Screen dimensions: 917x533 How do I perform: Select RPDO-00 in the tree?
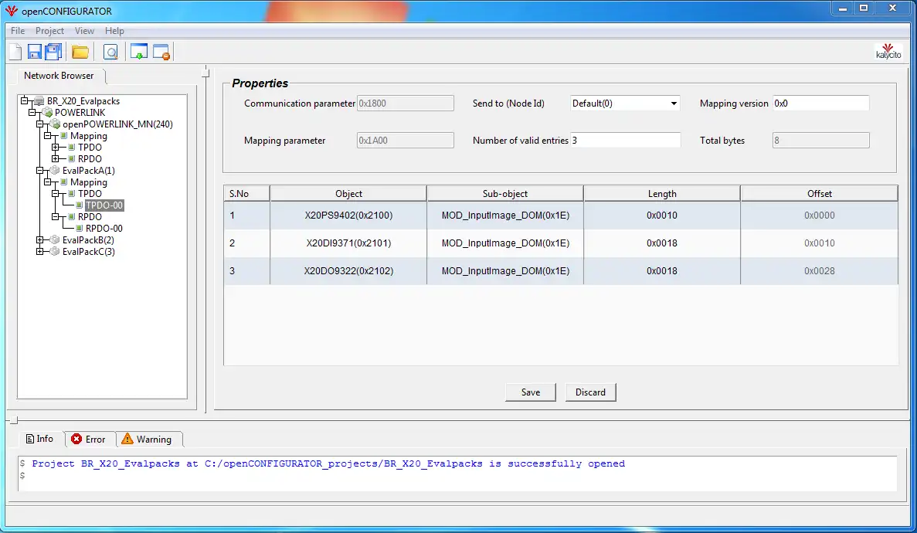point(104,228)
